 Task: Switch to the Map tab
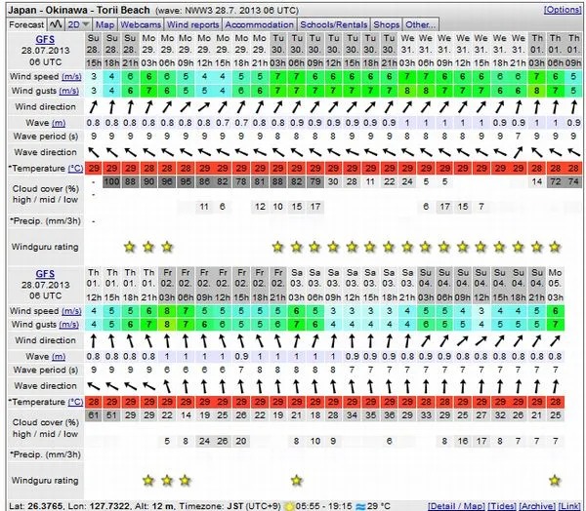click(105, 23)
